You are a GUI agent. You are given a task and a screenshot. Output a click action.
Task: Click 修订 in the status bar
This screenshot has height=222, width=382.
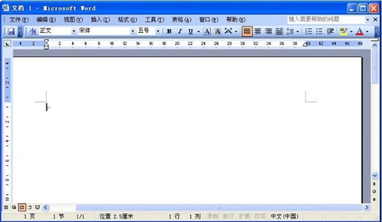(228, 216)
